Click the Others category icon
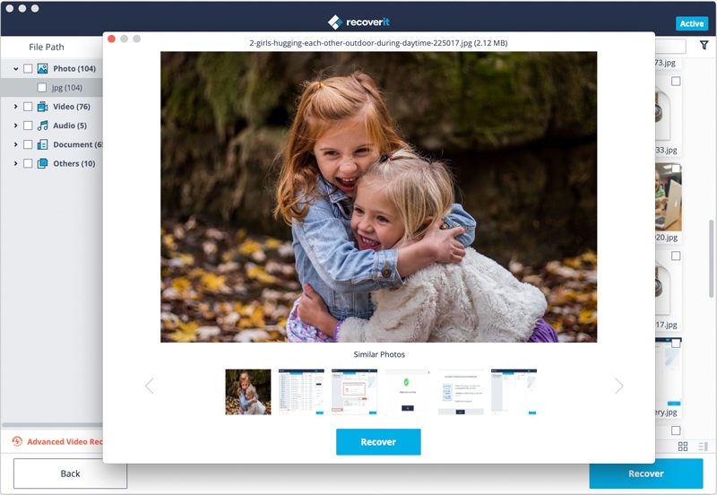The width and height of the screenshot is (717, 495). click(42, 163)
